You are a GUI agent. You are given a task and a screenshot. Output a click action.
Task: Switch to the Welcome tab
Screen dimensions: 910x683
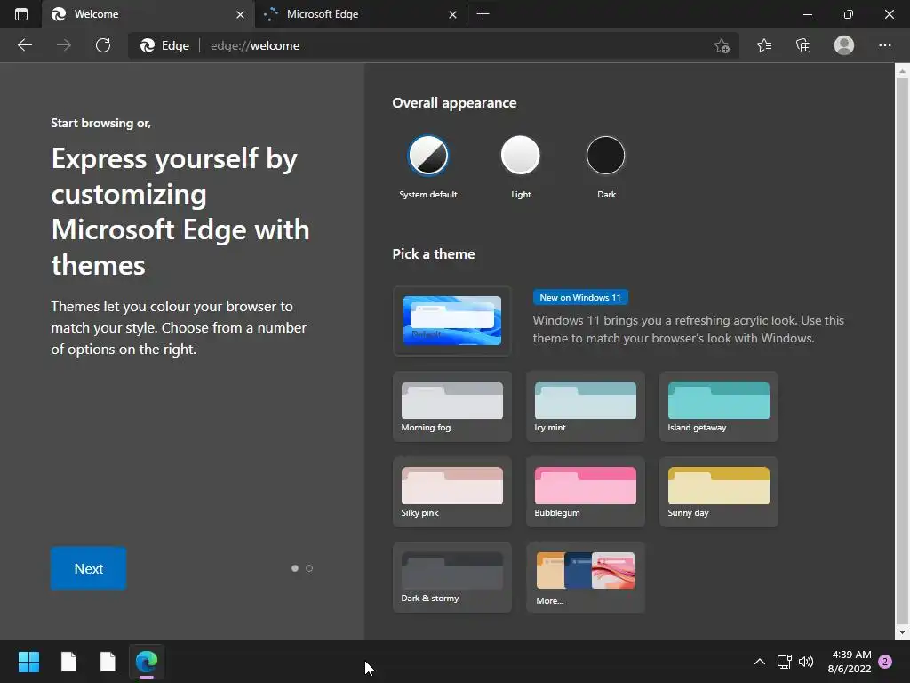[148, 14]
